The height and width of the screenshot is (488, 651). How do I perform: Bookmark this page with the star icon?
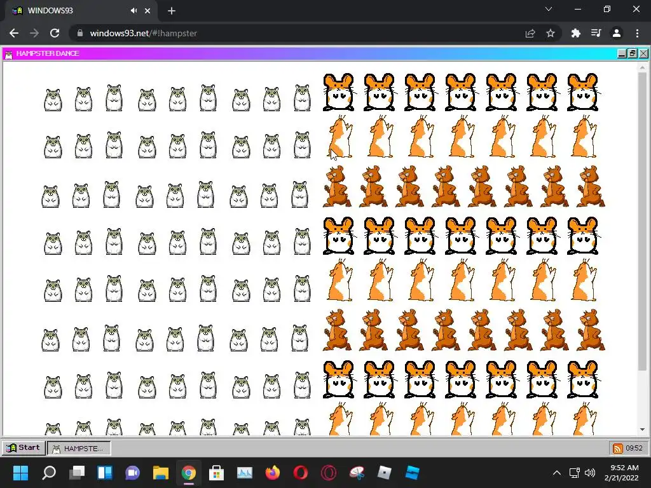point(551,33)
